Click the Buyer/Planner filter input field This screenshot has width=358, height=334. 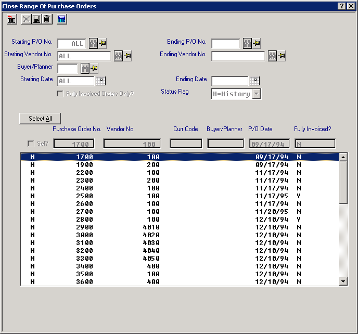click(x=68, y=69)
